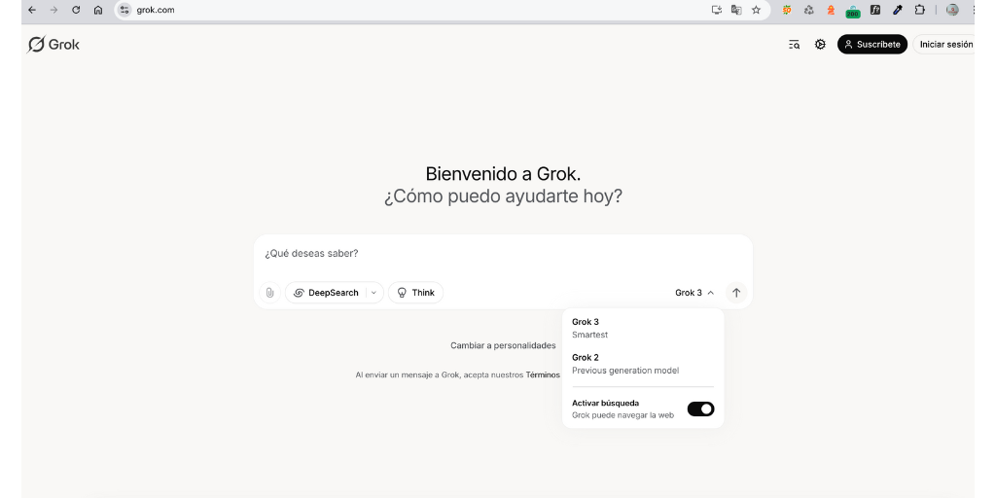Bookmark this page with the star icon
This screenshot has width=996, height=498.
[x=756, y=10]
